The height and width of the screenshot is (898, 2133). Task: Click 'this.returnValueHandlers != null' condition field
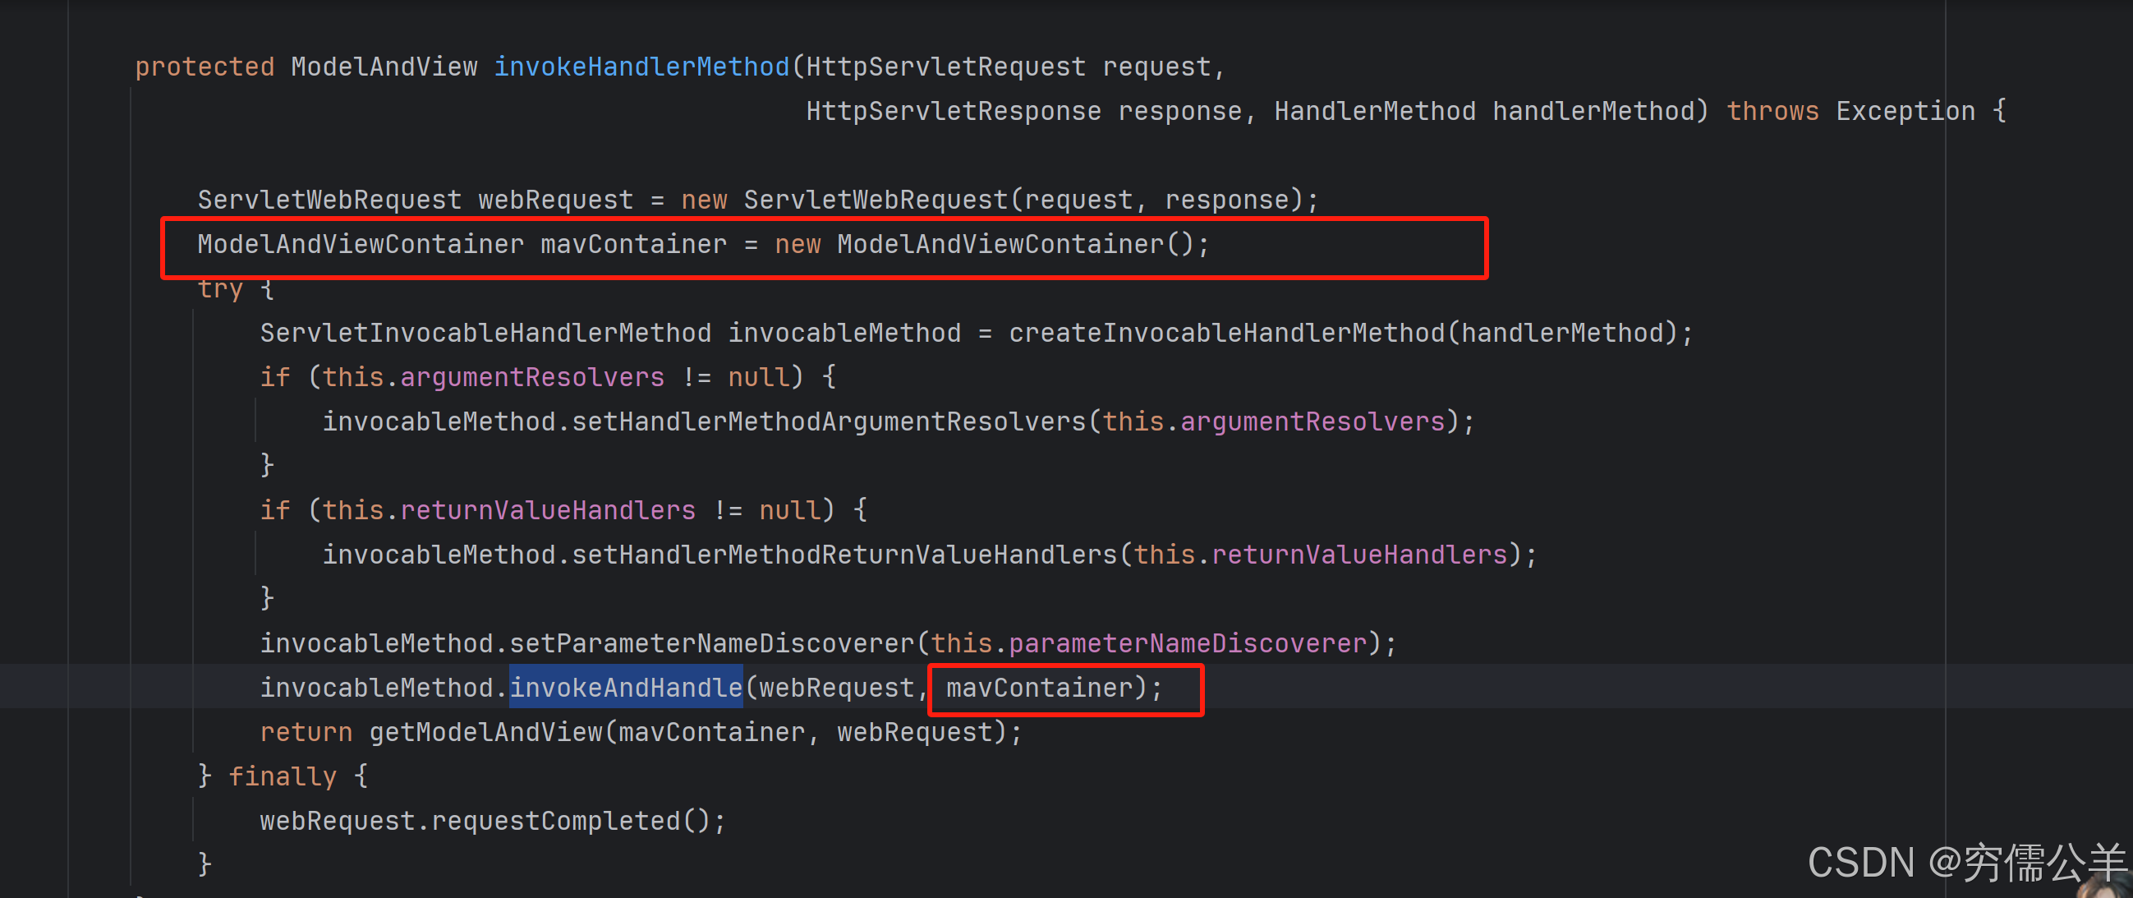coord(547,510)
